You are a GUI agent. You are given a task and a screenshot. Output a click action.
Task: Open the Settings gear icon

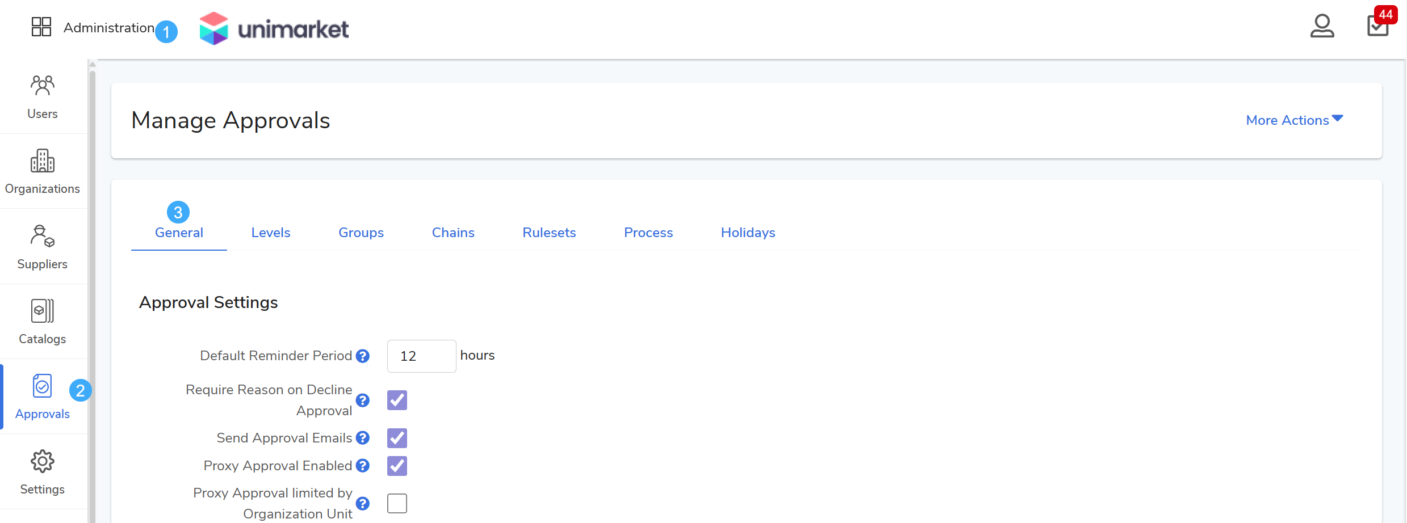[x=43, y=462]
